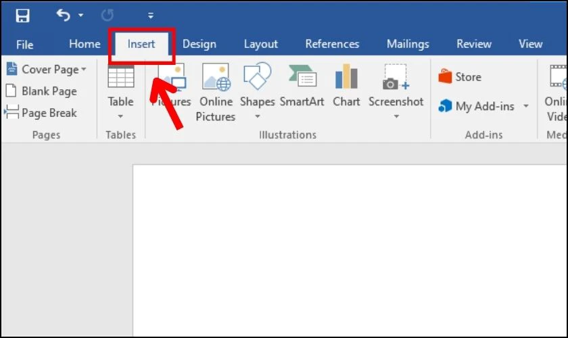Click inside the blank document page
Viewport: 568px width, 338px height.
click(x=350, y=250)
